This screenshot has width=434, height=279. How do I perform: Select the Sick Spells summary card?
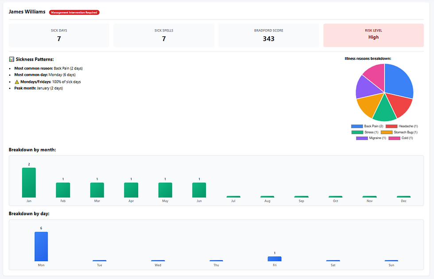(x=164, y=35)
